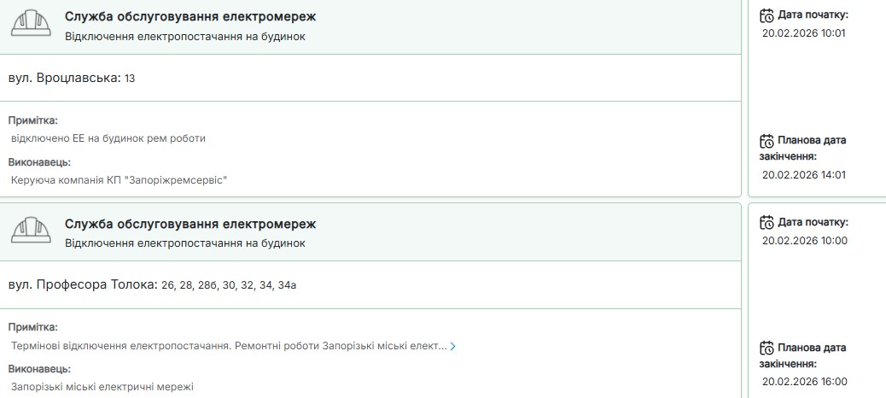Click the planned end date 20.02.2026 14:01
The width and height of the screenshot is (886, 398).
(x=803, y=174)
